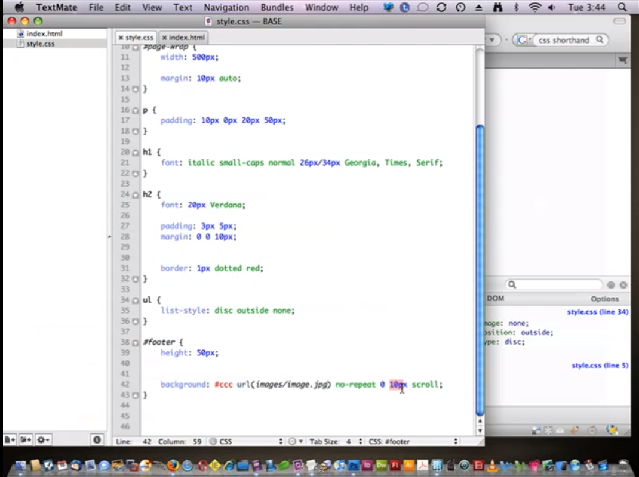The image size is (639, 477).
Task: Close the style.css tab with its x
Action: click(121, 38)
